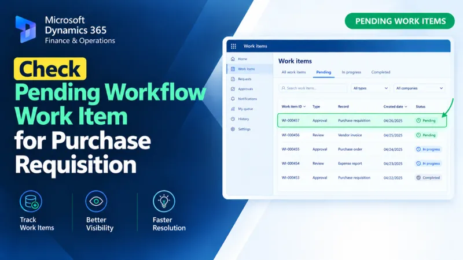This screenshot has height=260, width=463.
Task: Open the app launcher waffle icon
Action: (x=233, y=46)
